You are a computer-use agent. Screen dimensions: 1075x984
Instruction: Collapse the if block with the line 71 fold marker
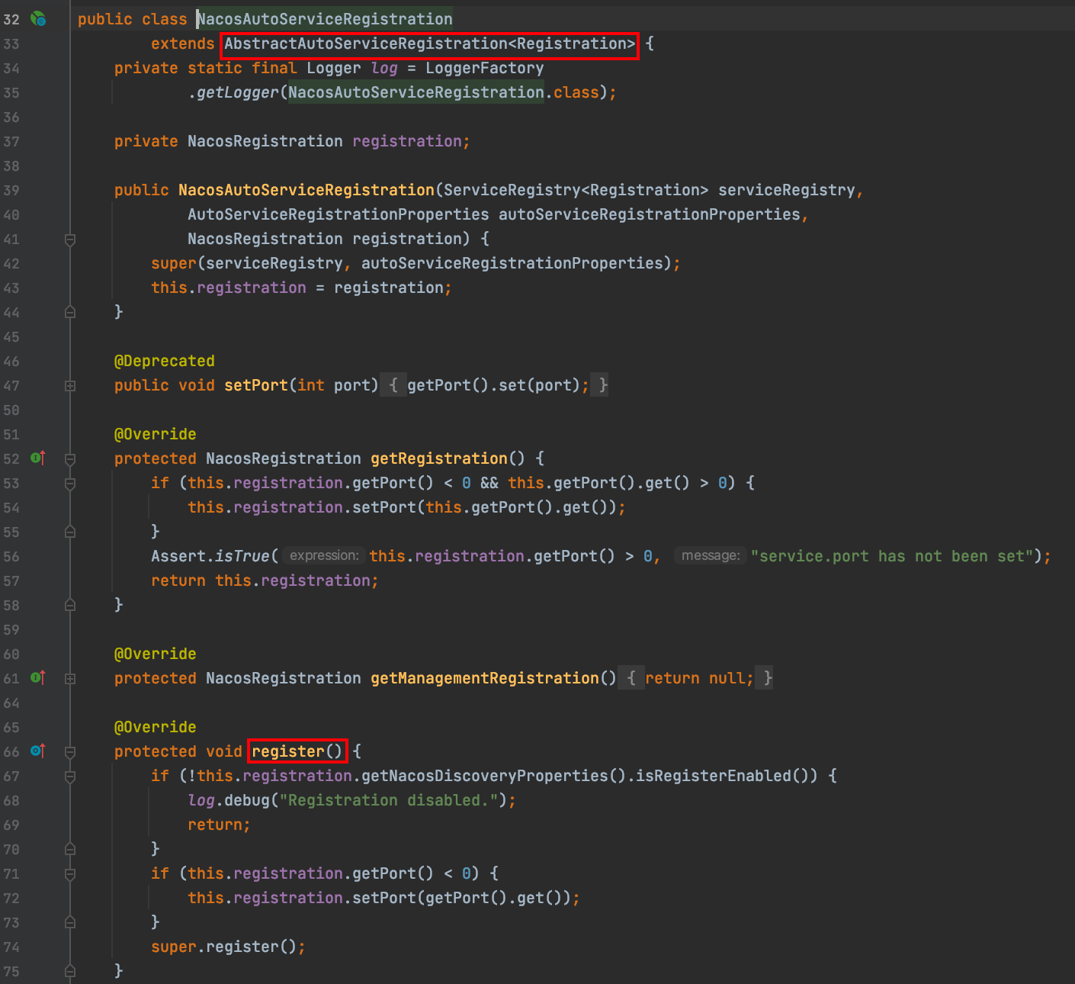coord(70,874)
